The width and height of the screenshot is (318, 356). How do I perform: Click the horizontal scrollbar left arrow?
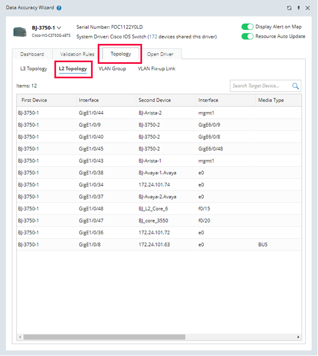click(x=20, y=337)
